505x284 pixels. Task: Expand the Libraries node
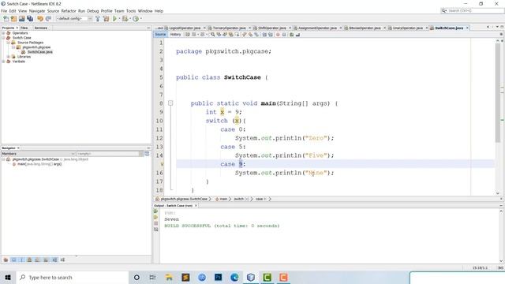point(9,57)
